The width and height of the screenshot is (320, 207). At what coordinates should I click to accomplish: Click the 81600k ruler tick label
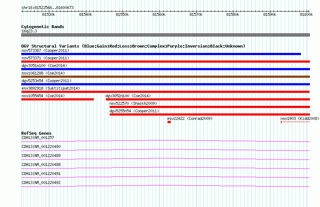click(306, 14)
